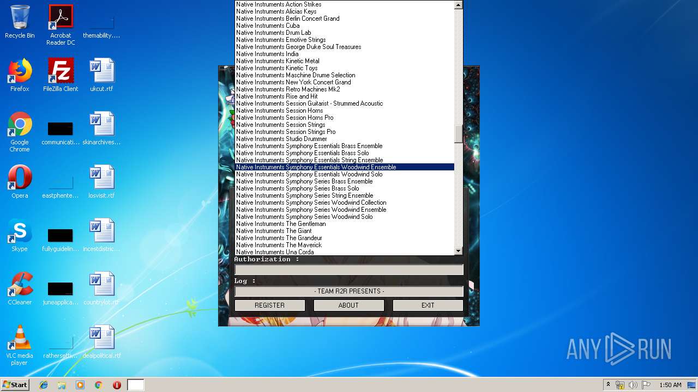The width and height of the screenshot is (698, 392).
Task: Select Native Instruments India
Action: point(345,54)
